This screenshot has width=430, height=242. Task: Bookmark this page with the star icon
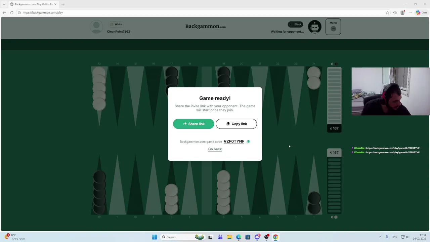pos(387,12)
